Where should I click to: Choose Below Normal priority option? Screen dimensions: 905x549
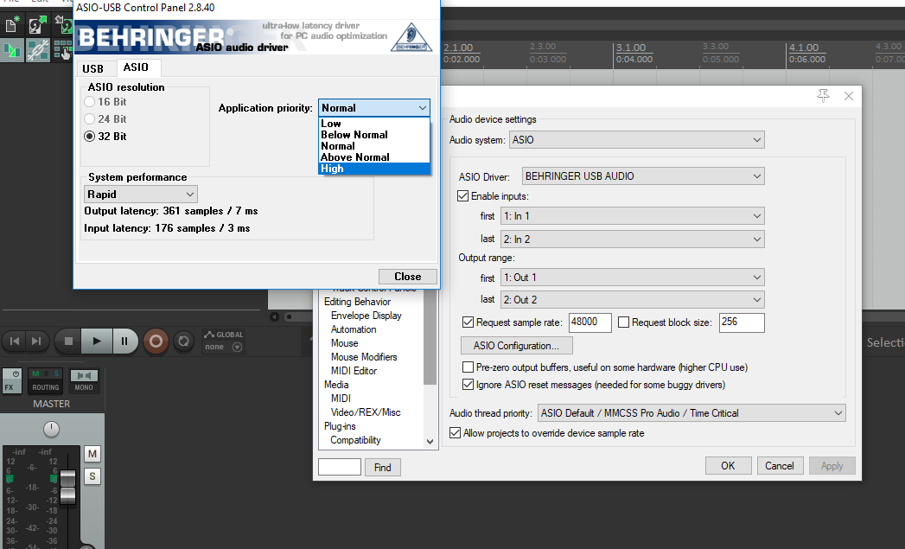tap(374, 135)
